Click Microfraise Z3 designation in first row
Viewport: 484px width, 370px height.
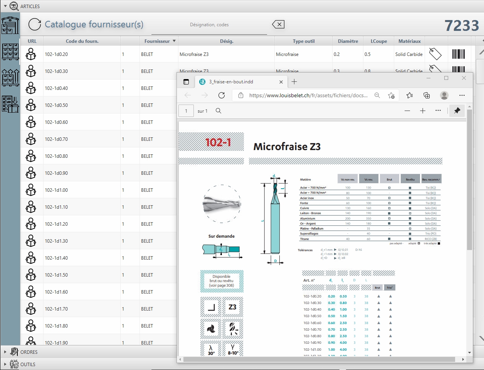point(194,54)
